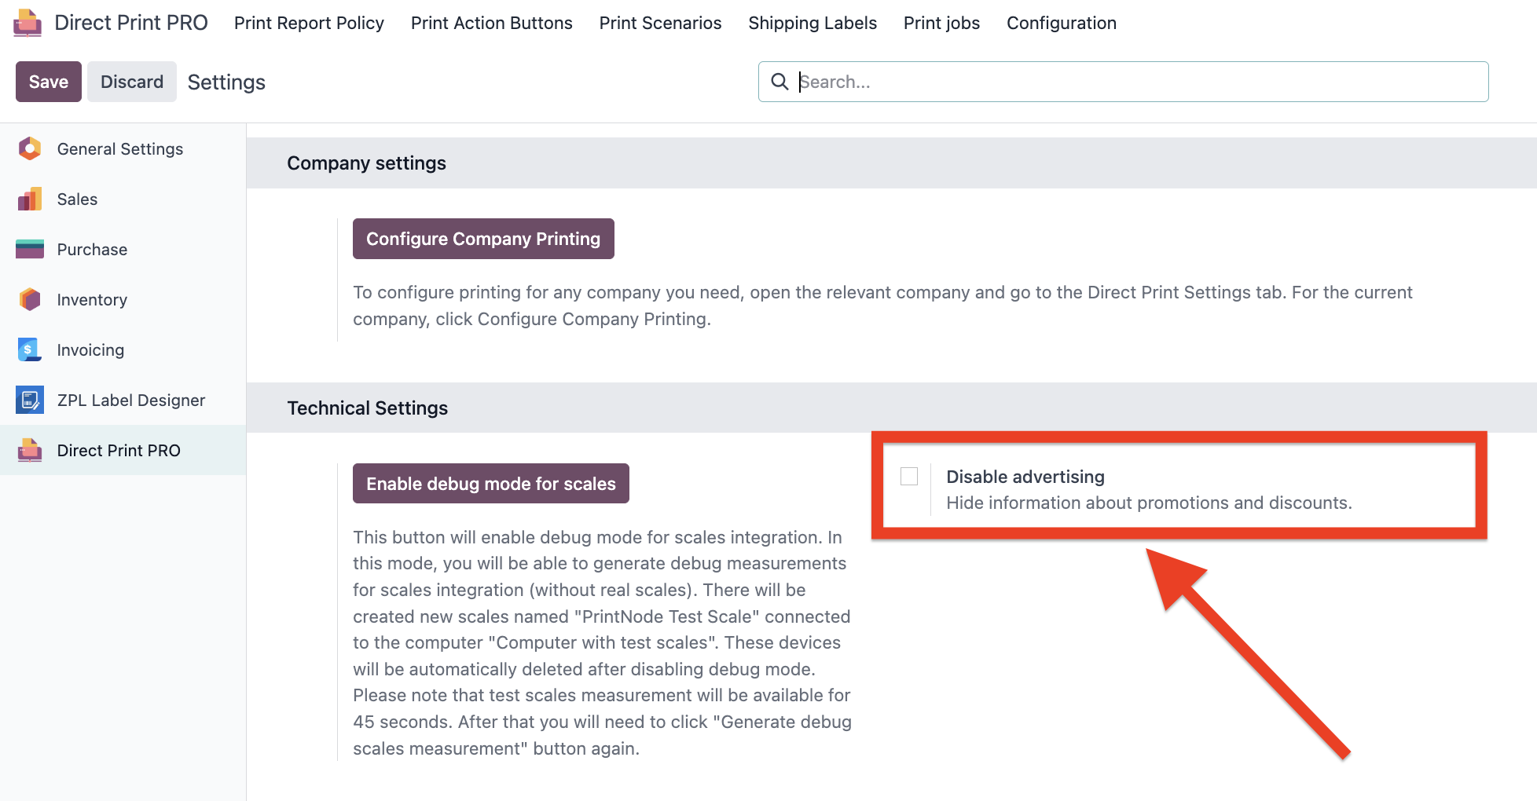Open the Print Scenarios menu

point(660,23)
